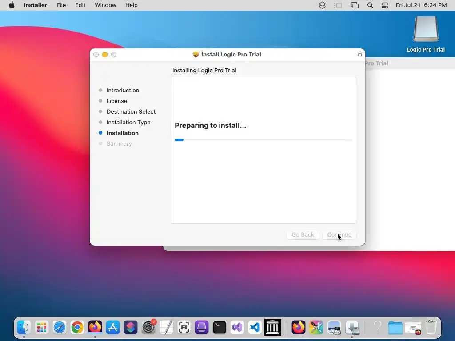The height and width of the screenshot is (341, 455).
Task: Click the Screen Mirroring icon in the menu bar
Action: [x=355, y=5]
